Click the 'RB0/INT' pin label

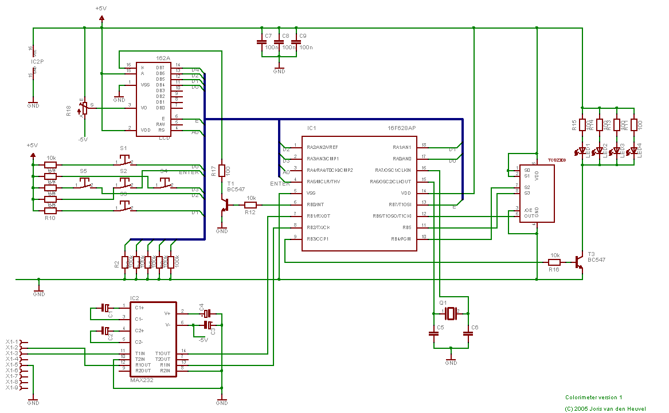point(315,204)
